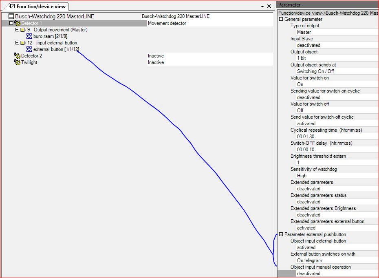Image resolution: width=379 pixels, height=278 pixels.
Task: Open the Function/device view panel dropdown arrow
Action: click(262, 7)
